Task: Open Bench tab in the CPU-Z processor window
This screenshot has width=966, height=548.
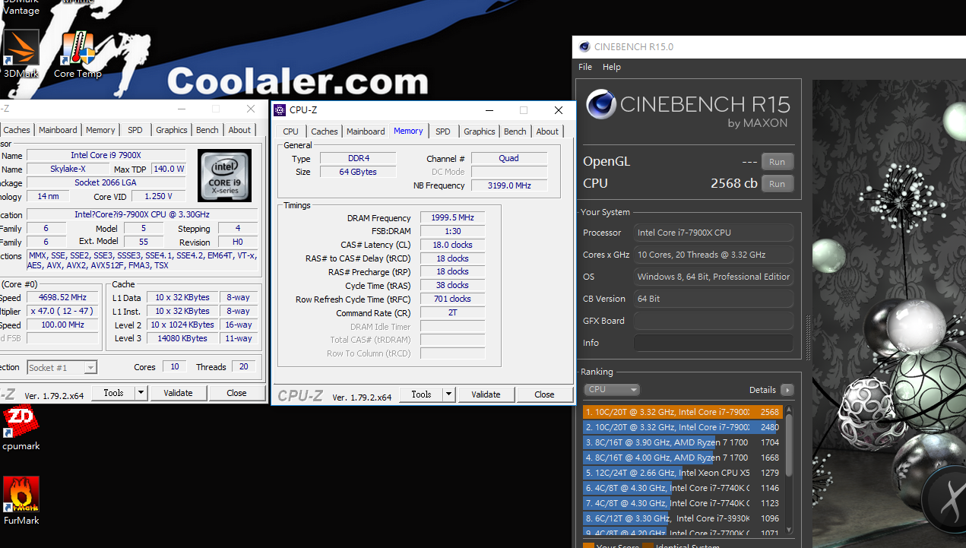Action: pyautogui.click(x=207, y=130)
